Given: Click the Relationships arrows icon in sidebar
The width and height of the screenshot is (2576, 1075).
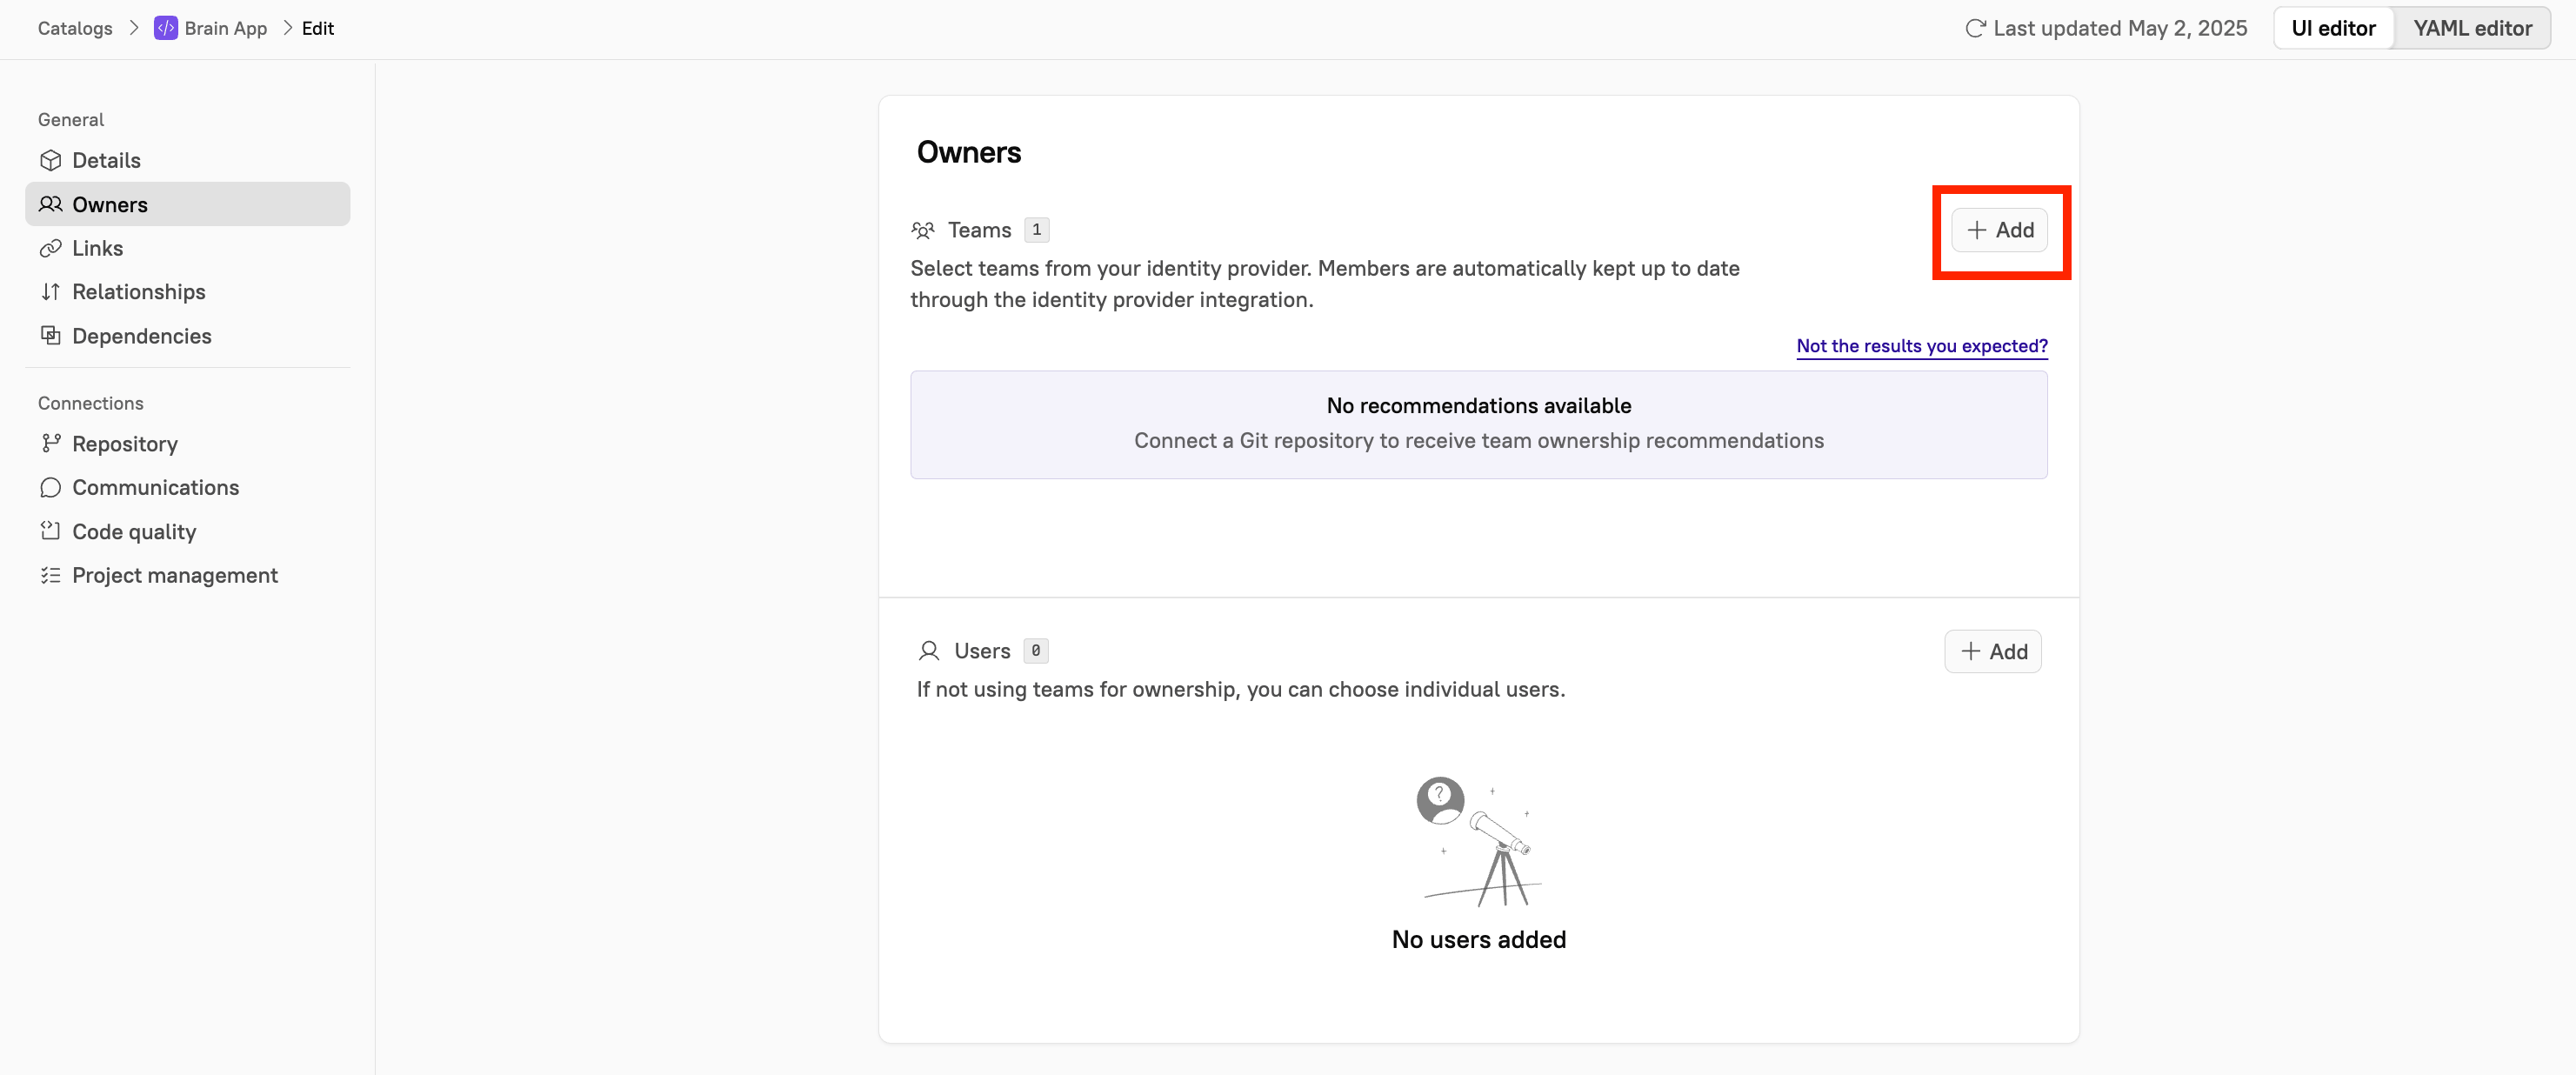Looking at the screenshot, I should (51, 292).
